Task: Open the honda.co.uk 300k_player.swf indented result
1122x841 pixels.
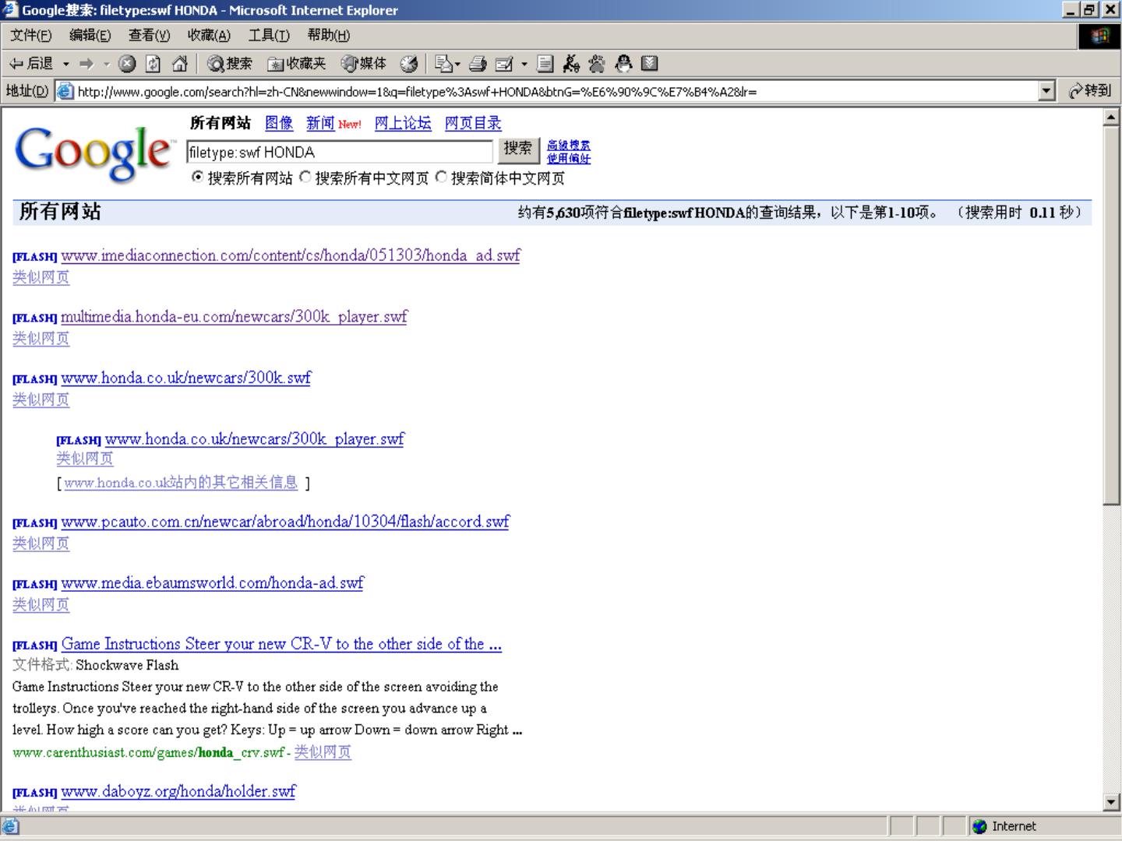Action: (255, 439)
